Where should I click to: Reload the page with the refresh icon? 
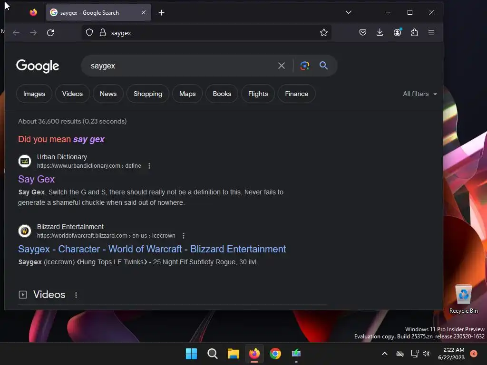point(50,33)
